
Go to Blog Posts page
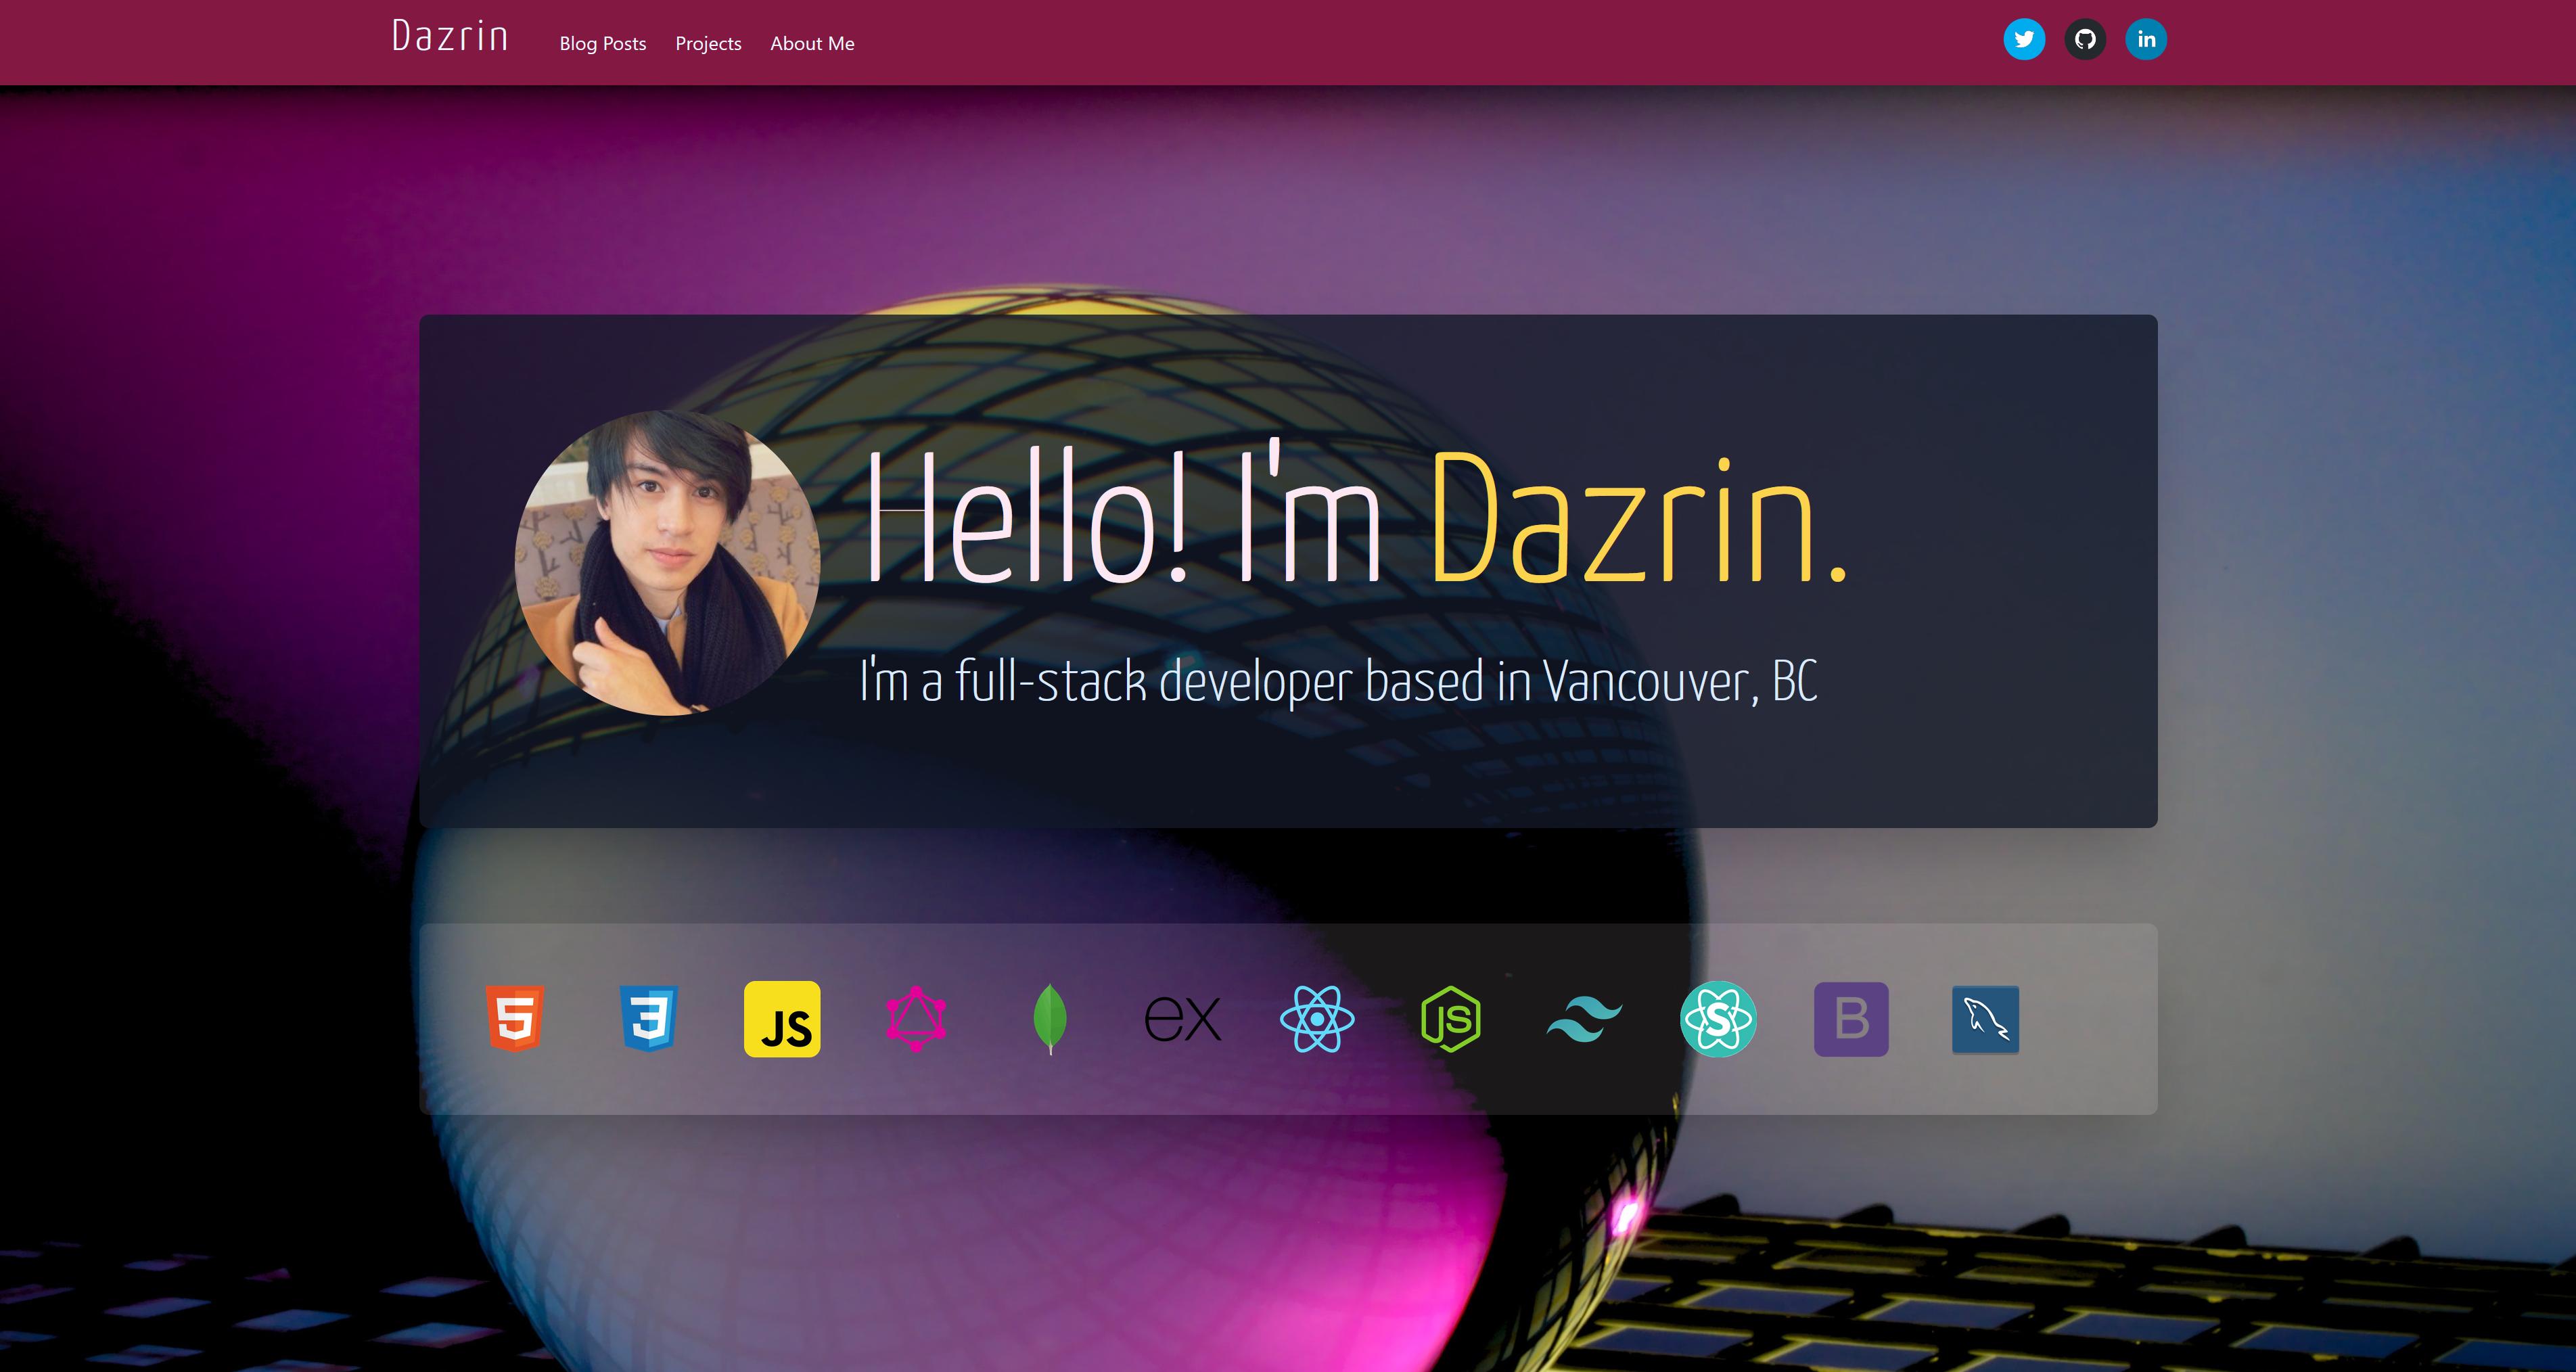click(x=603, y=43)
